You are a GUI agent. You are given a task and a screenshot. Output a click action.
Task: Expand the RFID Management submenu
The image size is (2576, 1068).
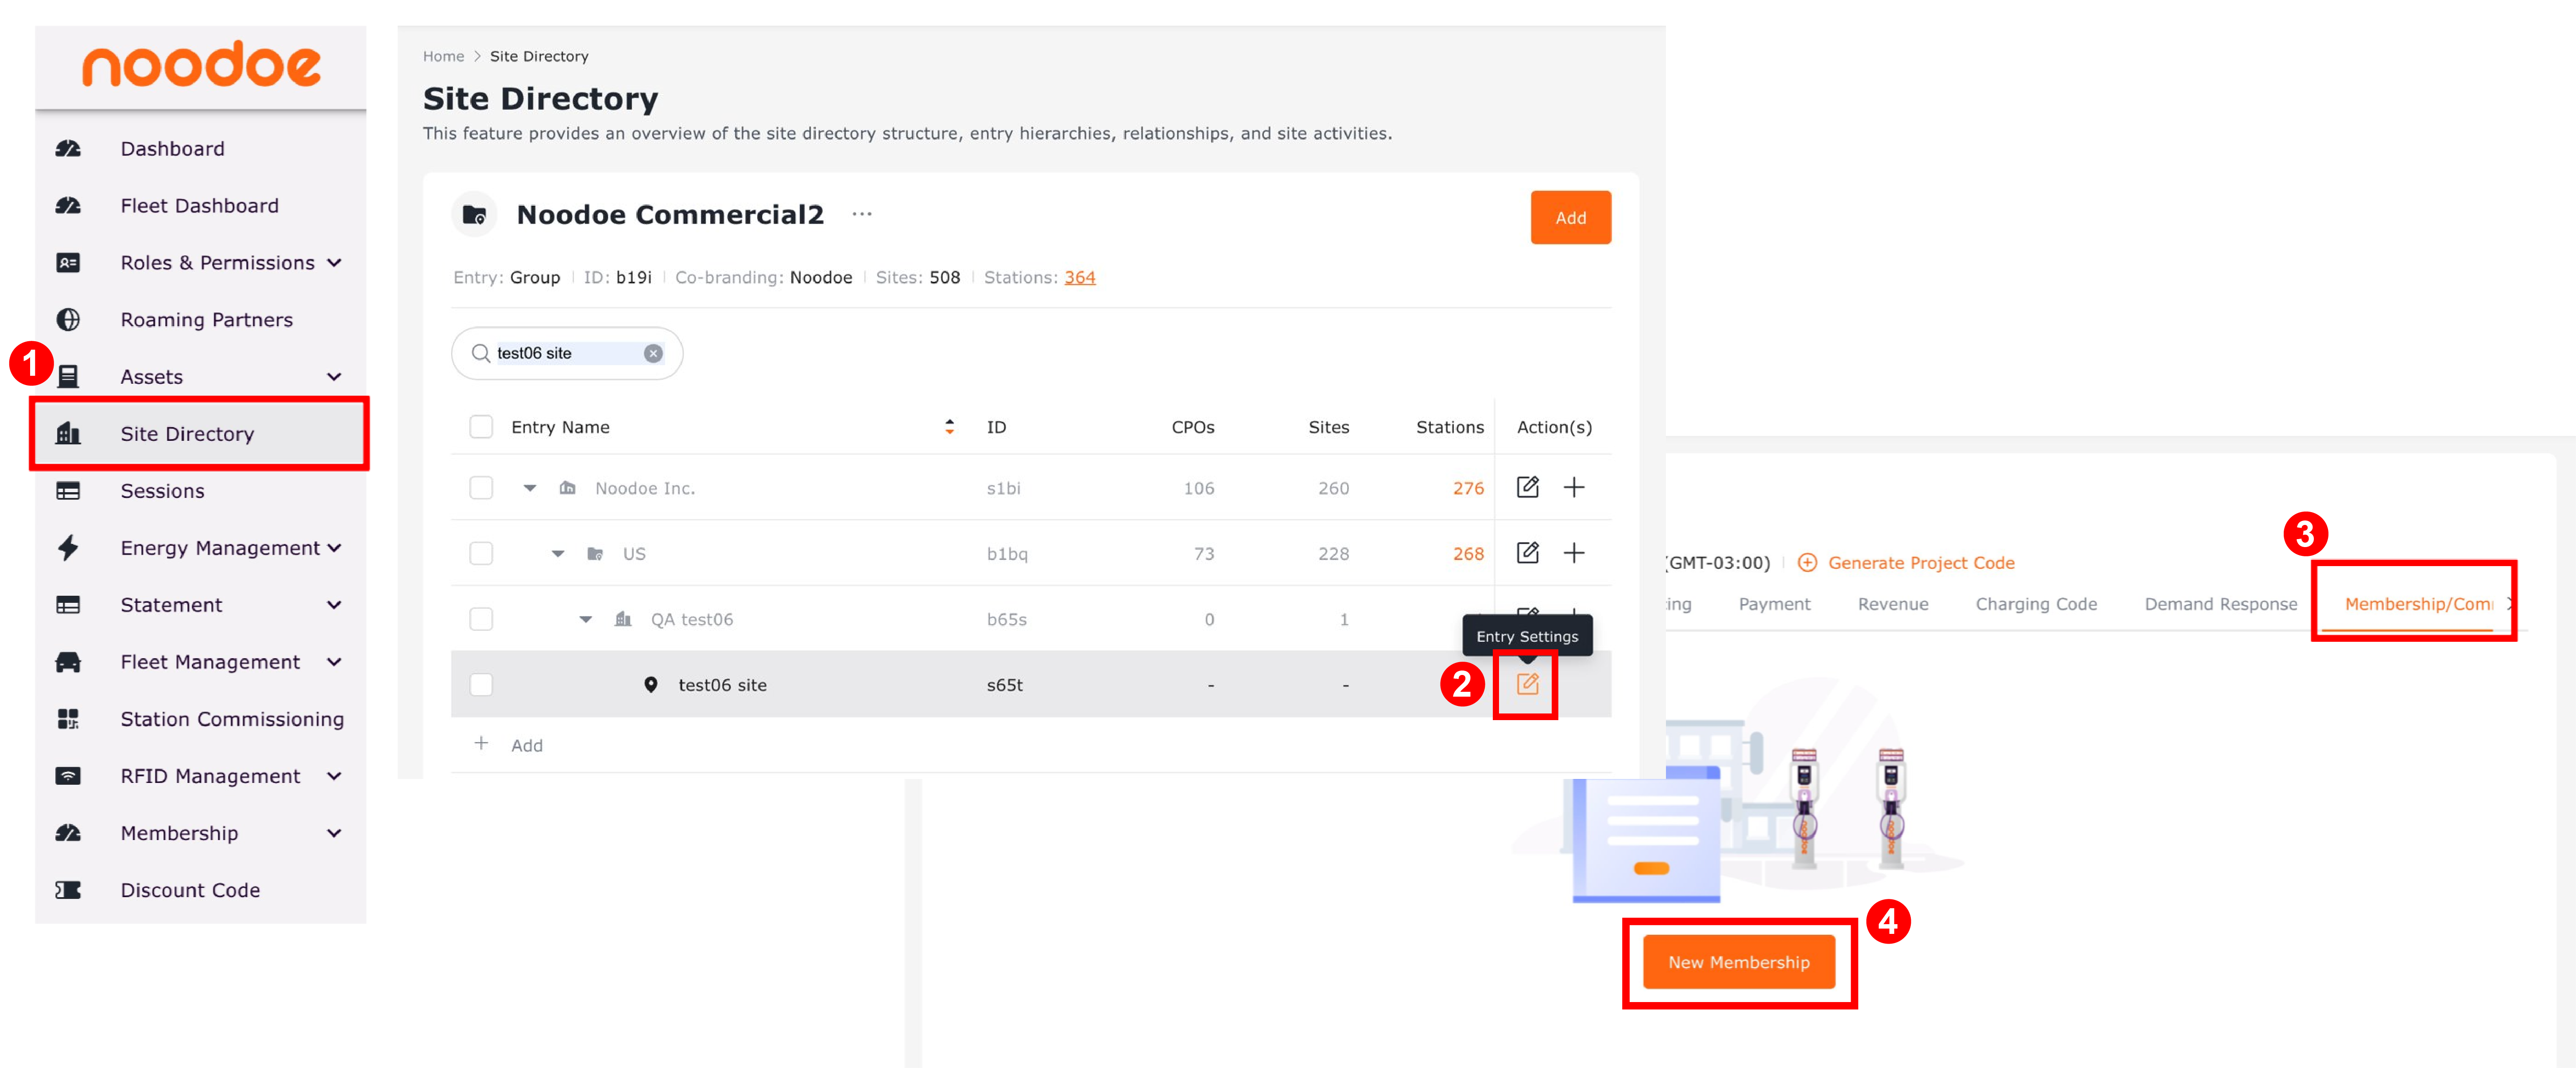(x=334, y=776)
